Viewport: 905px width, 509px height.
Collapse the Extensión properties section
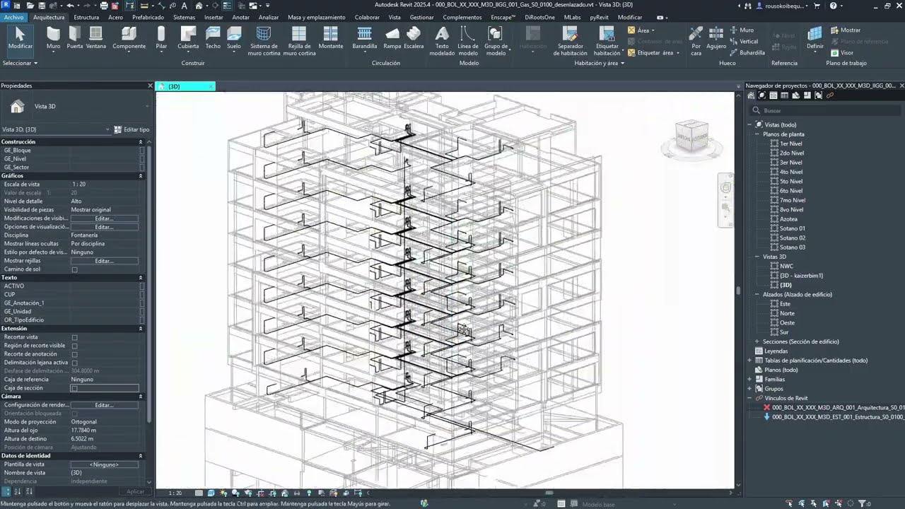coord(140,329)
